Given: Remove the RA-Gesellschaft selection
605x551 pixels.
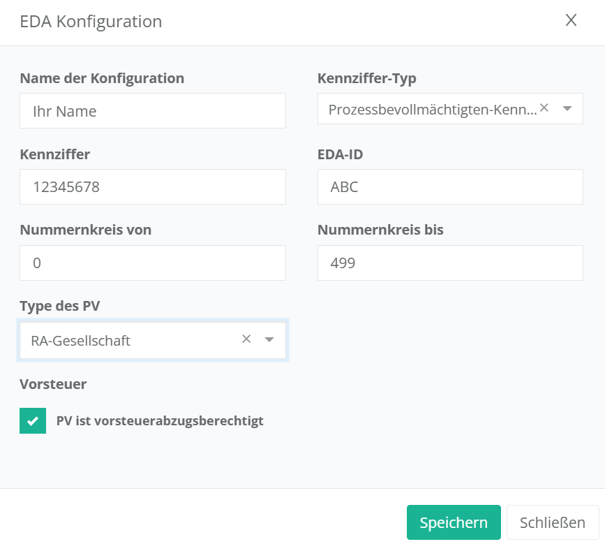Looking at the screenshot, I should pyautogui.click(x=246, y=339).
